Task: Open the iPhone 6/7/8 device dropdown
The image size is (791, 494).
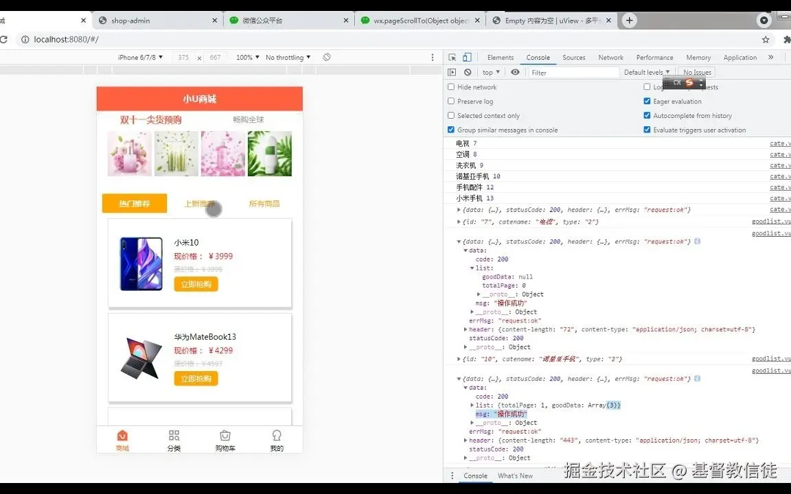Action: click(x=140, y=58)
